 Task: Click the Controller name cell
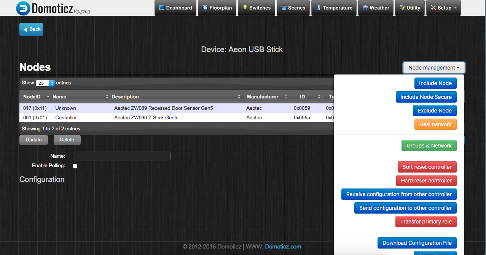(x=66, y=118)
